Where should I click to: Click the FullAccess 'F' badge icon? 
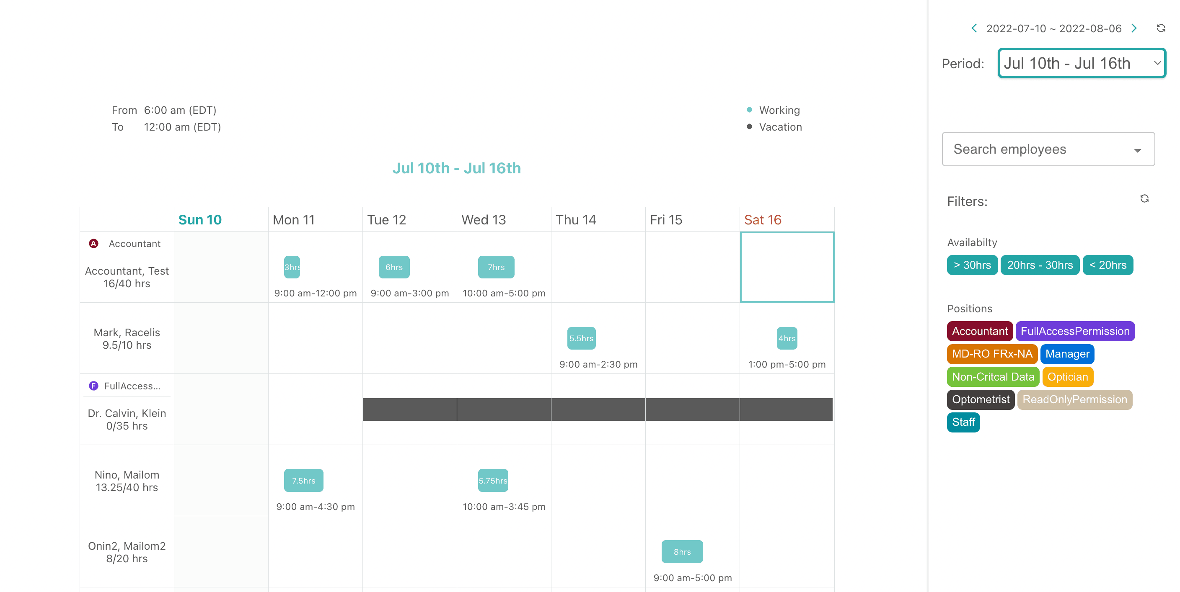(x=93, y=386)
